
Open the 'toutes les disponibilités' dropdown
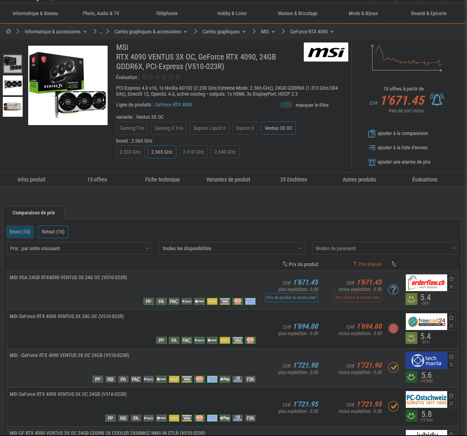232,249
